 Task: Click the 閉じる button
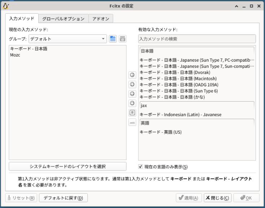click(x=217, y=198)
